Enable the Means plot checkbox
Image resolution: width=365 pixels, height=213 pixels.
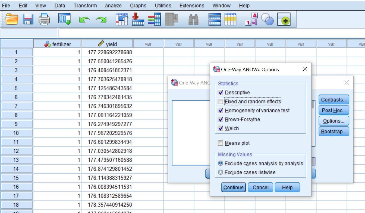[220, 143]
